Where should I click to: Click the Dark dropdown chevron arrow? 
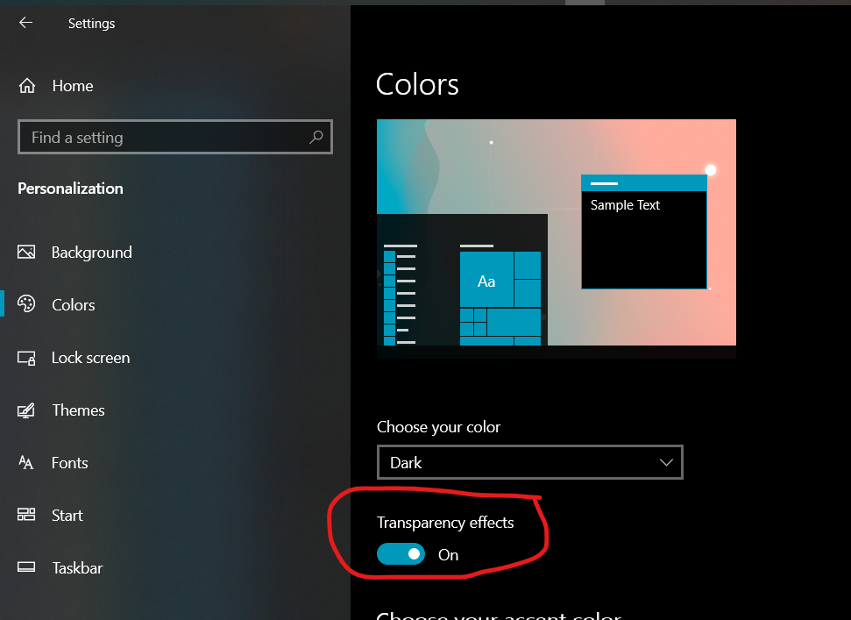[x=666, y=462]
